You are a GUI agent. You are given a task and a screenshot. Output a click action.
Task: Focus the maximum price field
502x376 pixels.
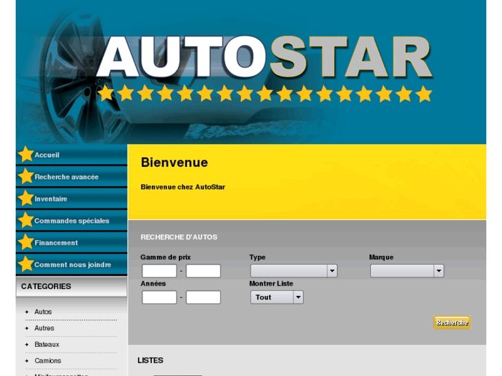203,271
